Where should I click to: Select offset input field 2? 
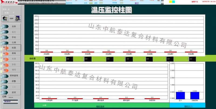69,59
